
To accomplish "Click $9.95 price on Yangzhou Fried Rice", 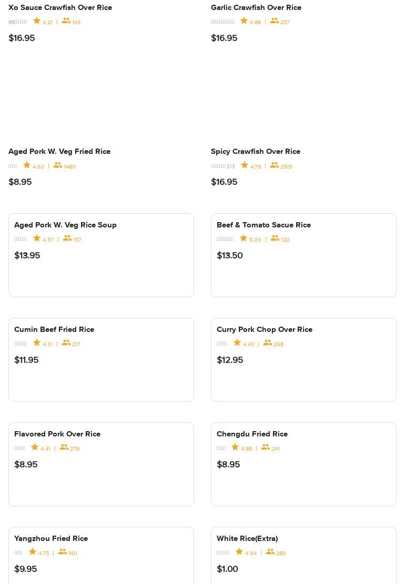I will 26,569.
